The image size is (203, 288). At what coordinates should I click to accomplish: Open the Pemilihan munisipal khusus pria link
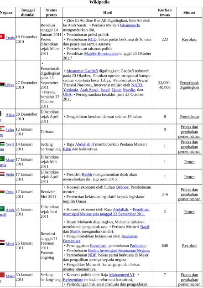107,211
